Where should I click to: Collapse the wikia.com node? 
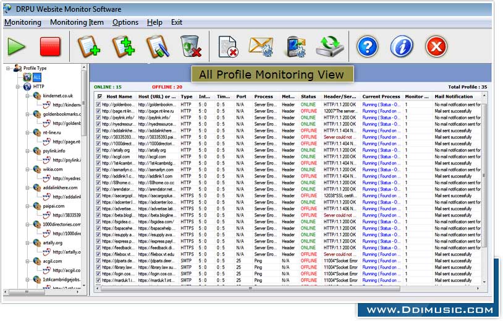click(x=28, y=169)
